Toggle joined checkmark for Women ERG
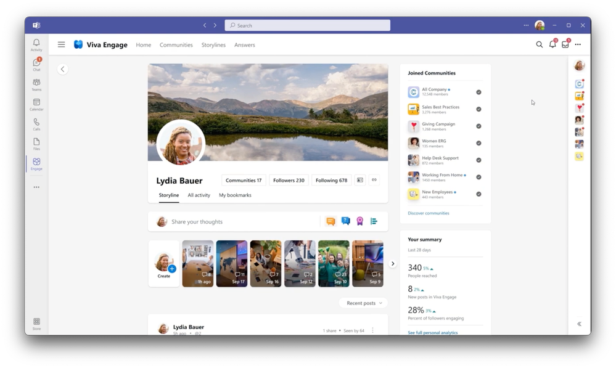 pyautogui.click(x=478, y=143)
